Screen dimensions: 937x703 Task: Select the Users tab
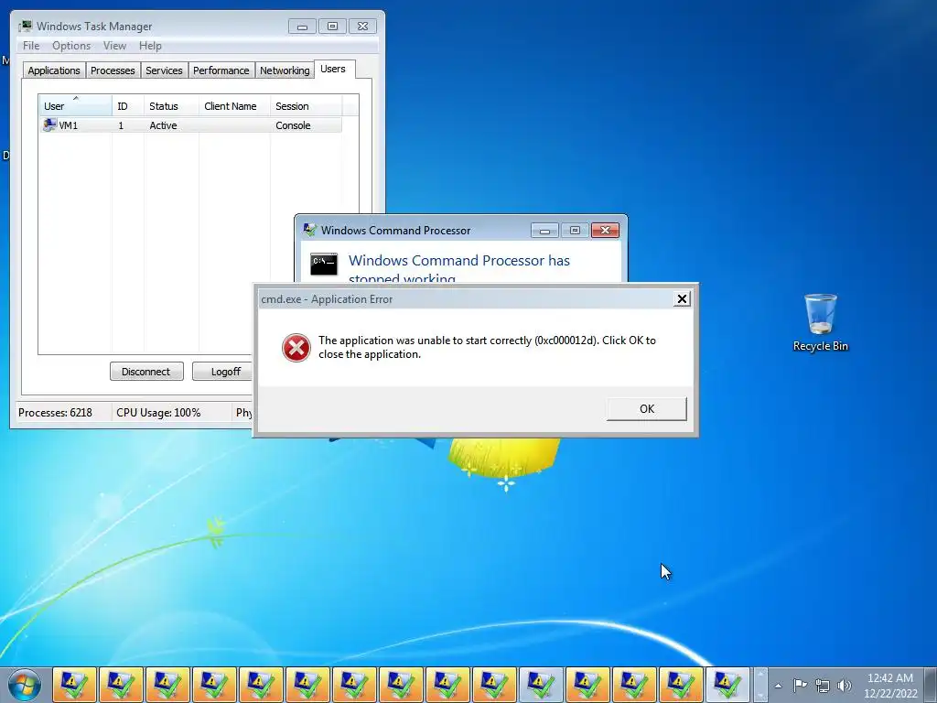pos(333,69)
